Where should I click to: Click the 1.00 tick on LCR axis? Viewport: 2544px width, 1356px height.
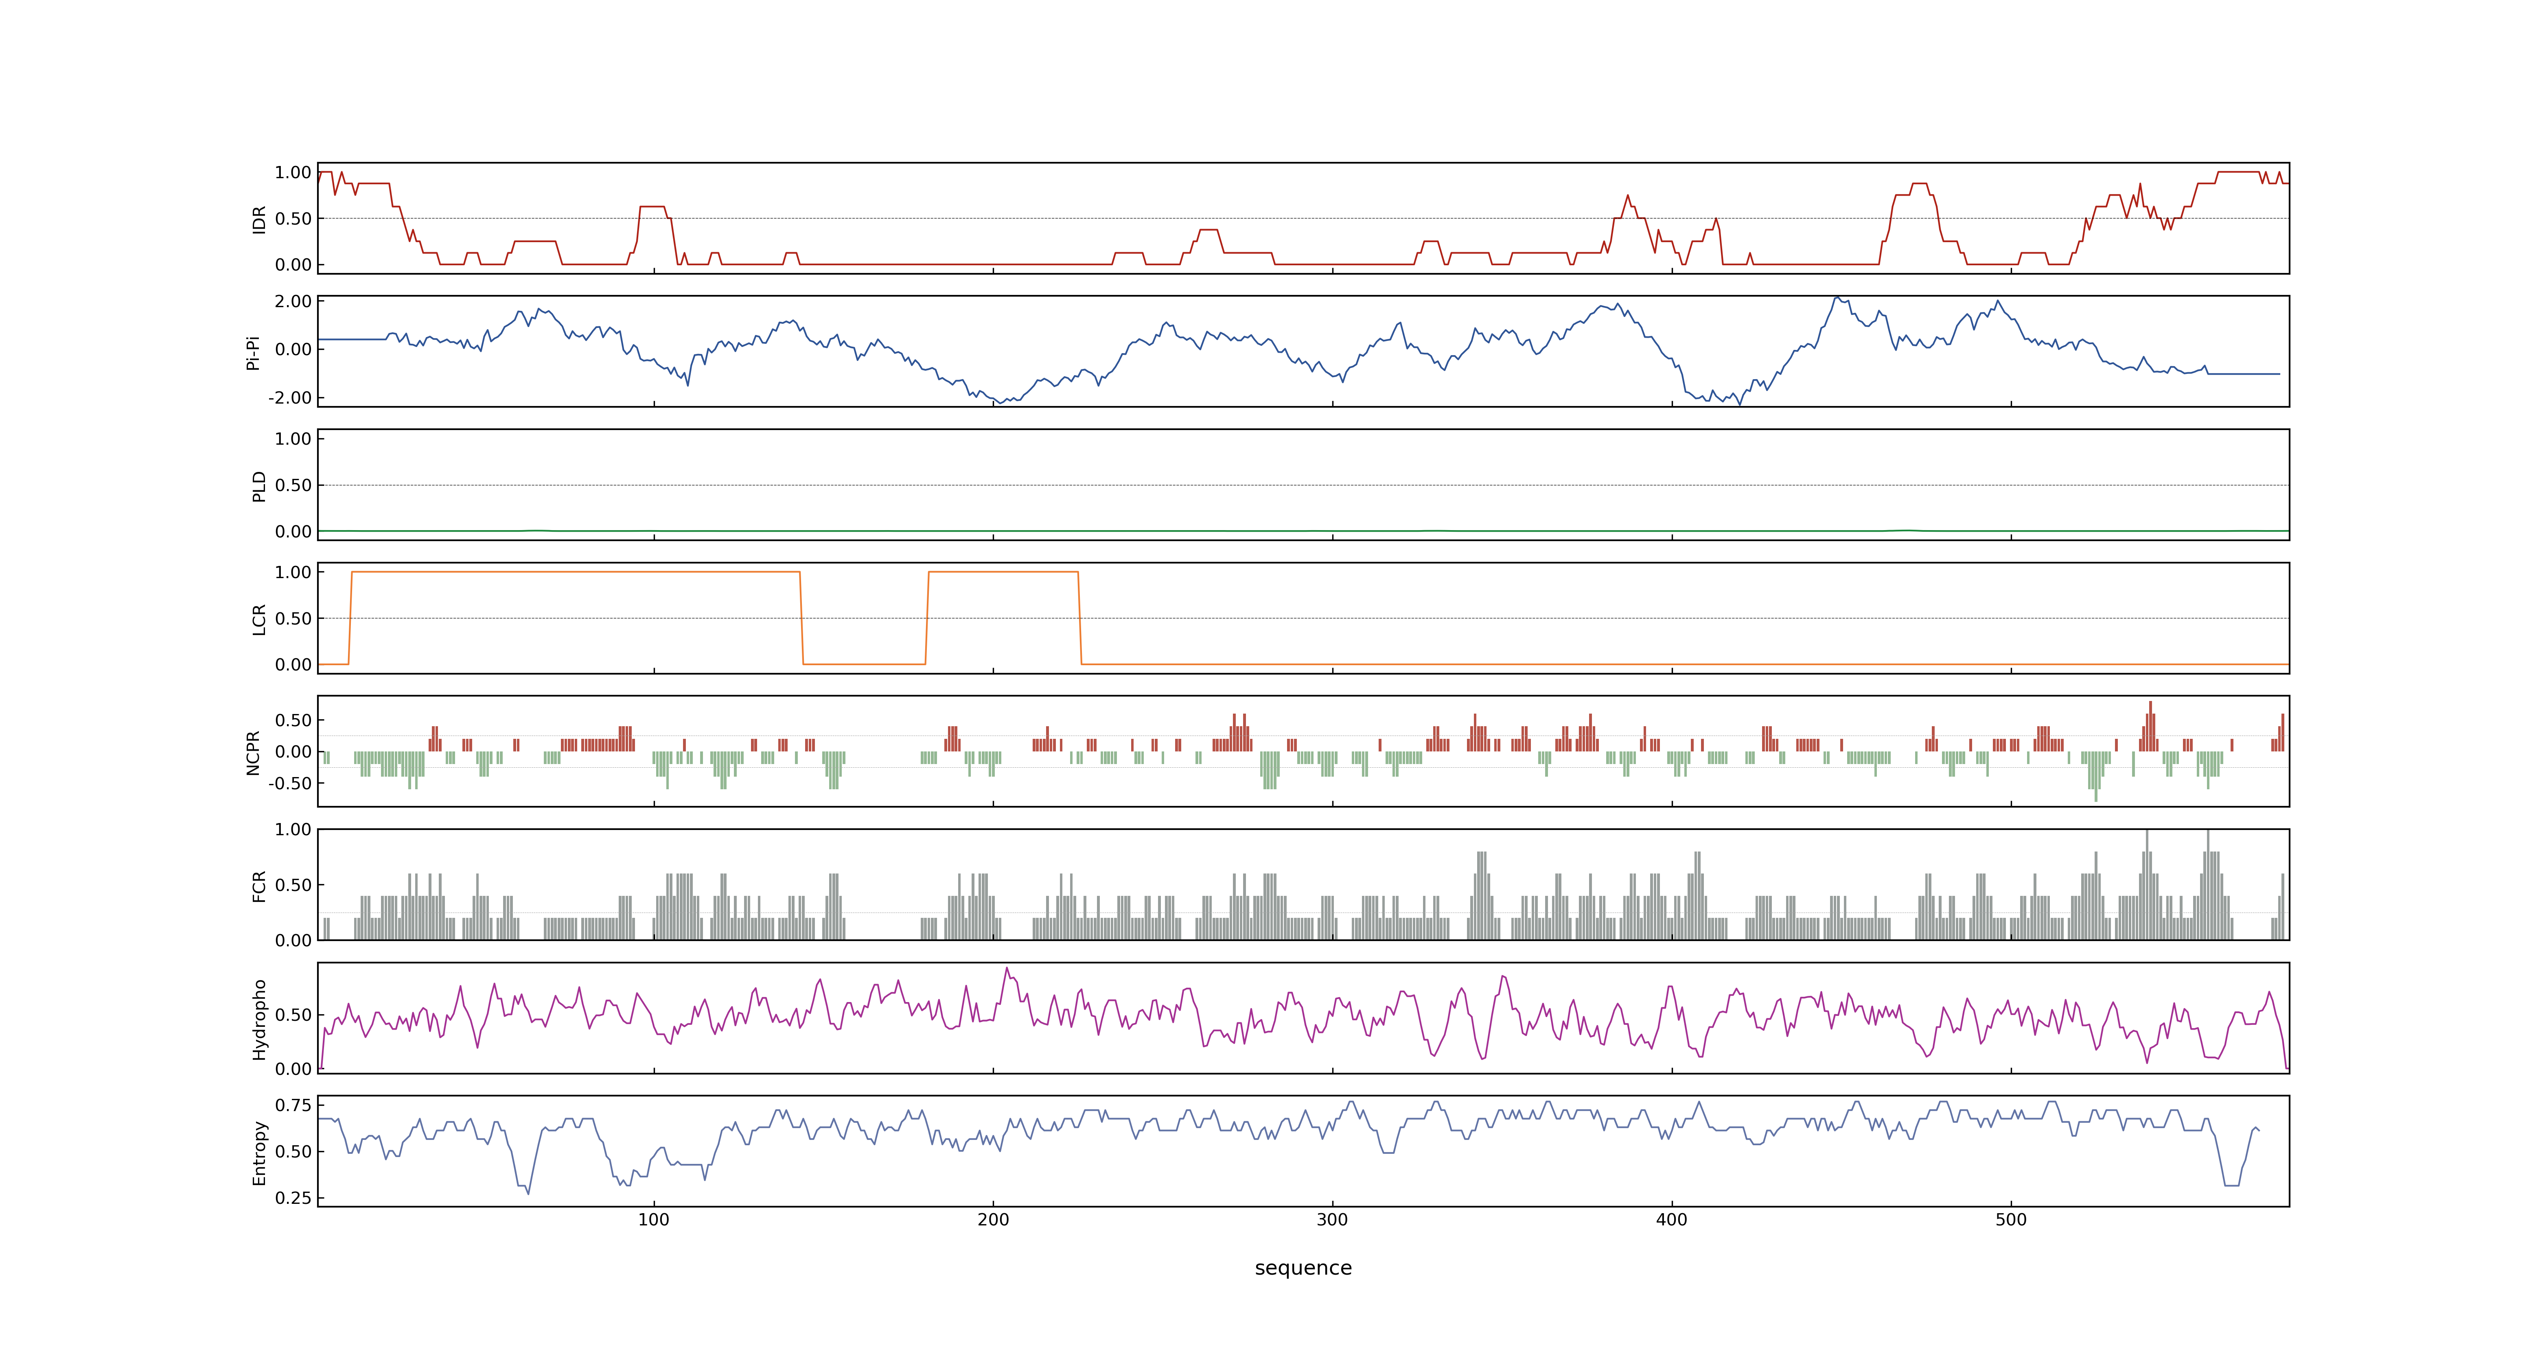pos(293,572)
